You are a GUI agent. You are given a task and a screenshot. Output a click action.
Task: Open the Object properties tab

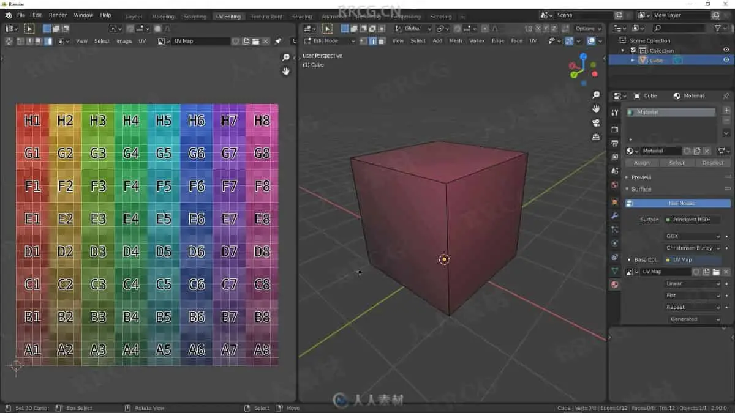(x=615, y=202)
